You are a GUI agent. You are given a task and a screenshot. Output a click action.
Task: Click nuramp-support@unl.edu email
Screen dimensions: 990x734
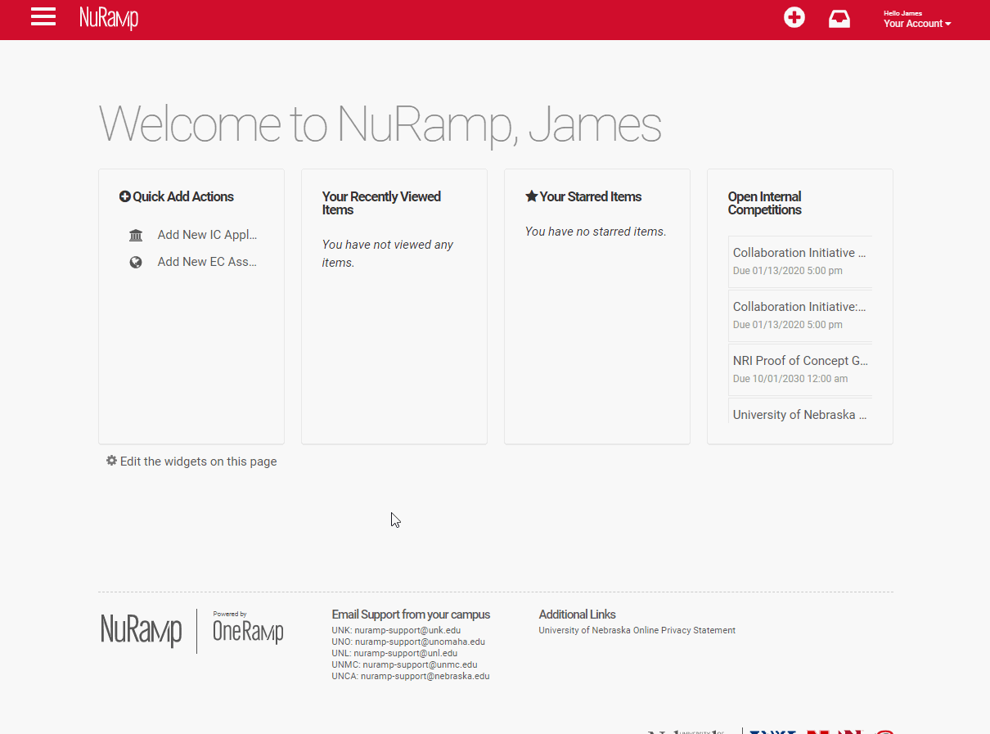[x=405, y=654]
